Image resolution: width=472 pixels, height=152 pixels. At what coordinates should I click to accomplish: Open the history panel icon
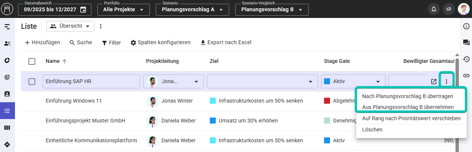[466, 59]
